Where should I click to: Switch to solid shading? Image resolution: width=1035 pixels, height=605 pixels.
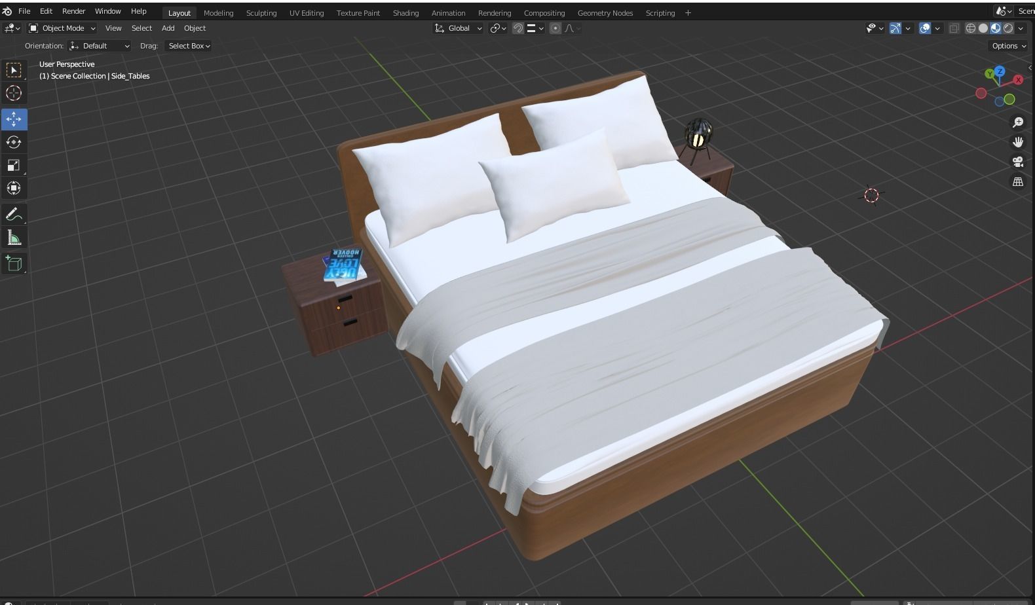click(x=983, y=28)
